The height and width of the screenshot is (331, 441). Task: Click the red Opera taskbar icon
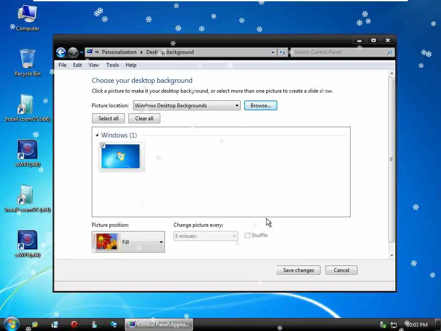(x=74, y=325)
